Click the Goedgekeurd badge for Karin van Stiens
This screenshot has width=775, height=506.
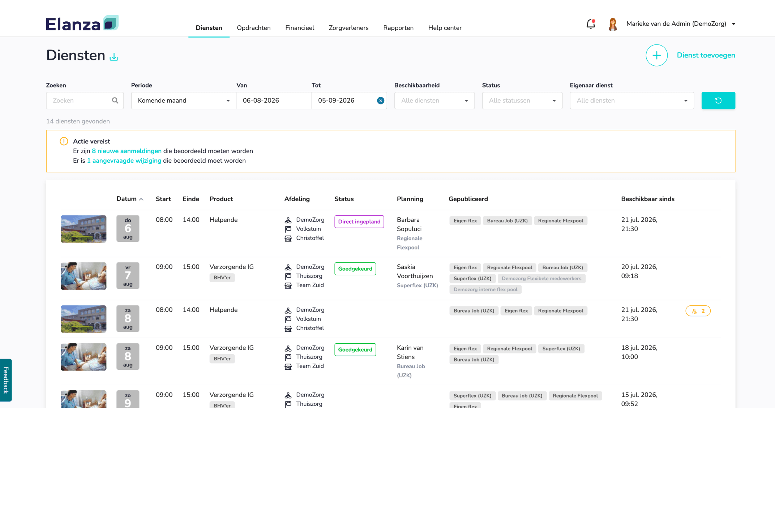355,350
